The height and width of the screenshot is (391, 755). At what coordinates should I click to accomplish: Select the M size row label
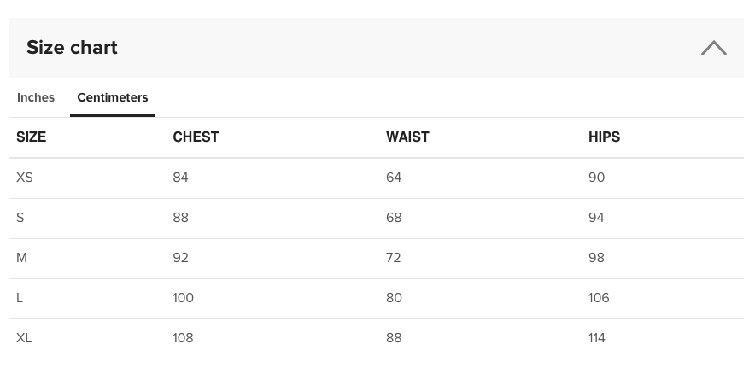21,258
